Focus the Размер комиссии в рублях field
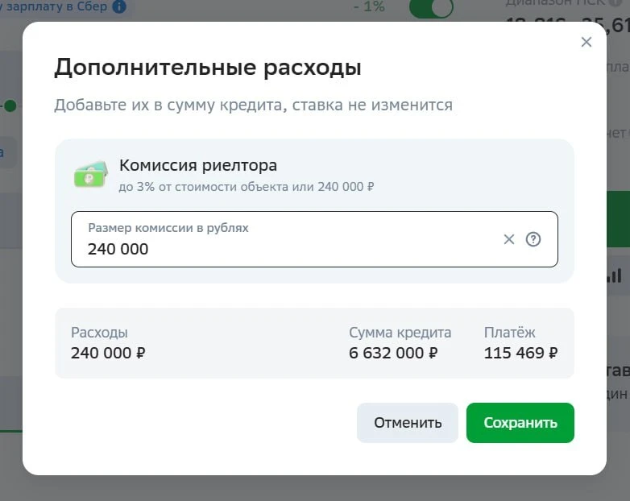630x501 pixels. click(x=314, y=239)
